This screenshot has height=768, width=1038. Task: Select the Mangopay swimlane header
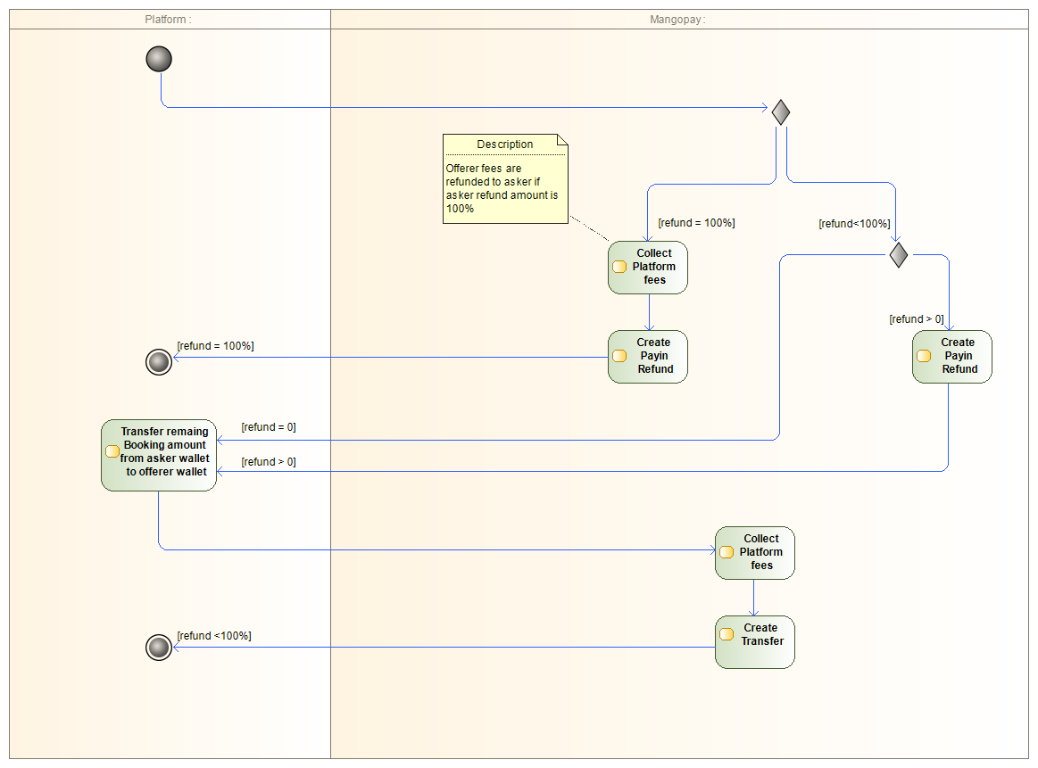coord(677,20)
